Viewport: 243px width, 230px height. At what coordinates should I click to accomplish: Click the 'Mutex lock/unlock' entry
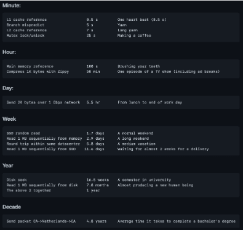coord(25,36)
